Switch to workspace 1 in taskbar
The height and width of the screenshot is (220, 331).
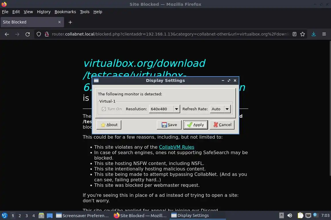click(x=13, y=216)
